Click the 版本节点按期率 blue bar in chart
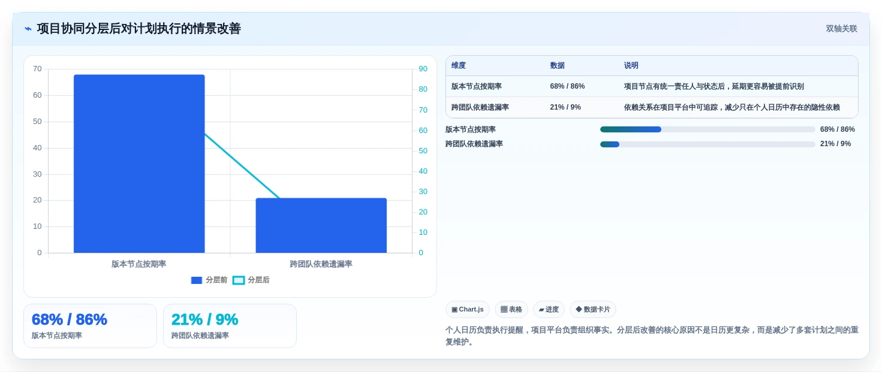This screenshot has height=372, width=882. [x=139, y=164]
